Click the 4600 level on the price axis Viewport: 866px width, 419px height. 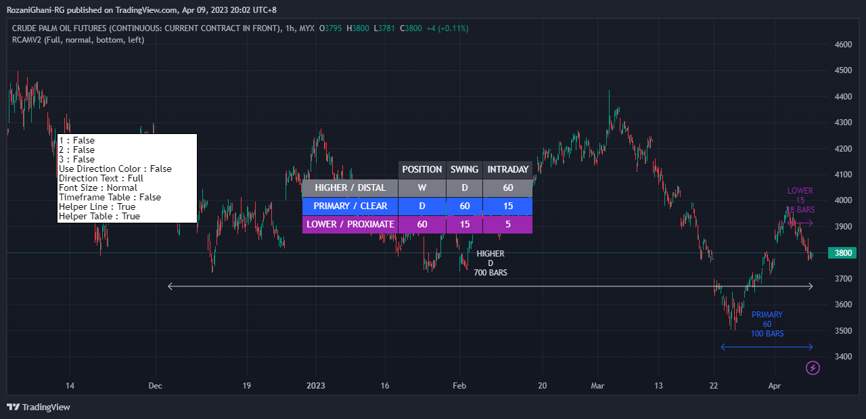tap(843, 45)
